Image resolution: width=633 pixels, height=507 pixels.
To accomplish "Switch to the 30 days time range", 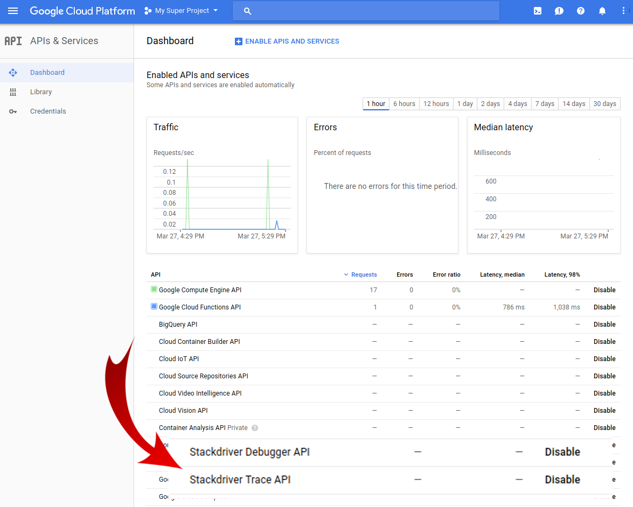I will click(x=604, y=104).
